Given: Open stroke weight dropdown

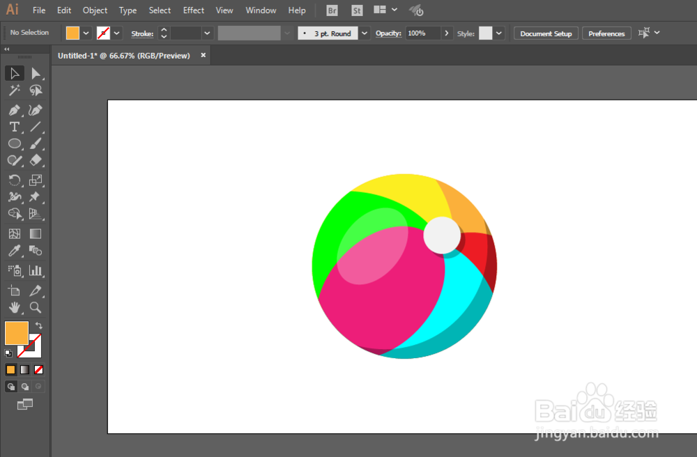Looking at the screenshot, I should tap(207, 33).
